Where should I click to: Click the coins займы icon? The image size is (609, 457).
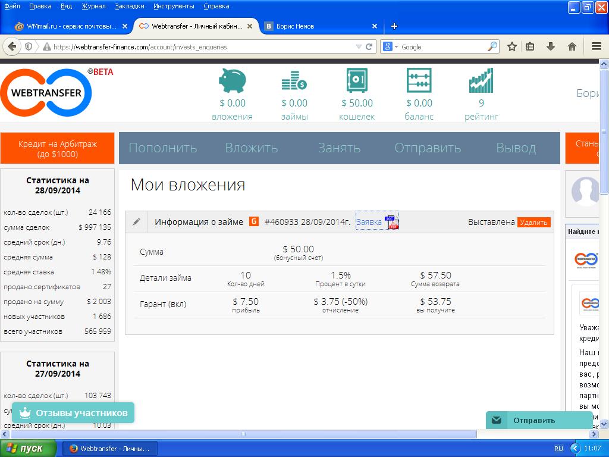(294, 80)
